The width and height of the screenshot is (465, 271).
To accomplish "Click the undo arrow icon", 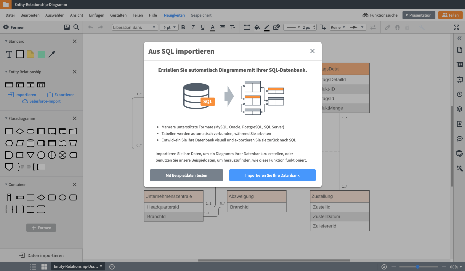I will point(91,27).
